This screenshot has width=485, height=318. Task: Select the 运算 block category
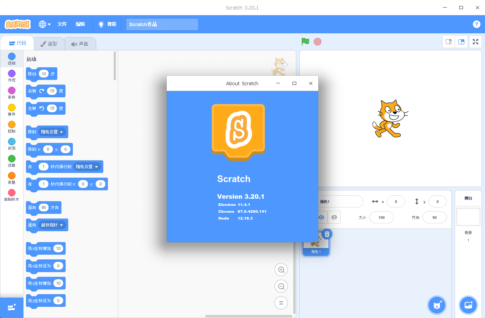[x=12, y=161]
